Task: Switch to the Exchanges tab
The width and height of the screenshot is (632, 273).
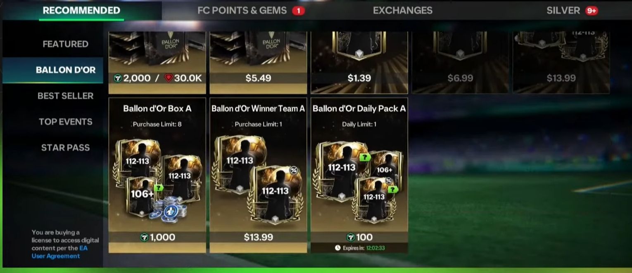Action: (402, 10)
